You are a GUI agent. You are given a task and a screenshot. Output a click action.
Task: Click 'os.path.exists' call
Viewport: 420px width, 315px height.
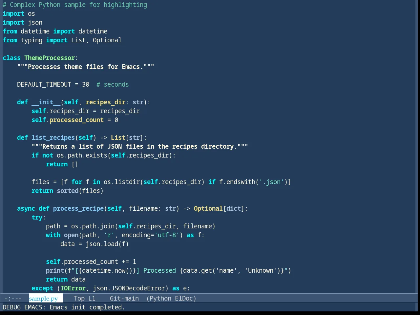click(82, 155)
